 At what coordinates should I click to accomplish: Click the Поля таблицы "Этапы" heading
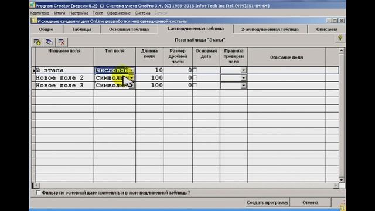200,40
